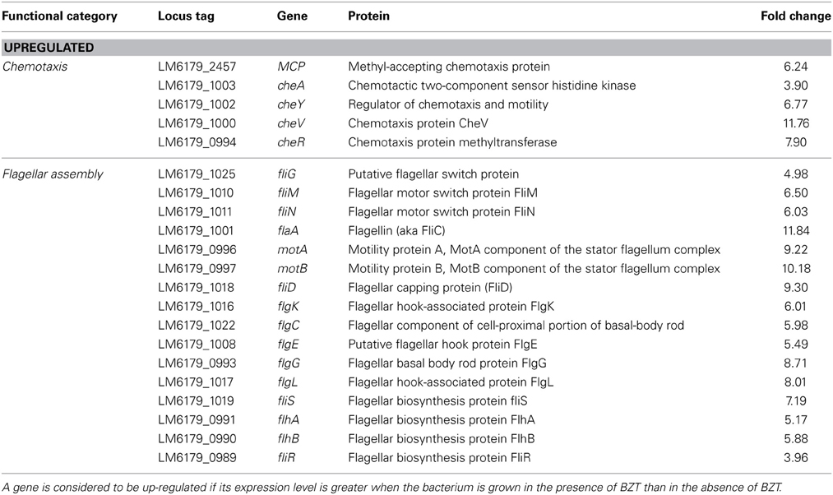Select the footnote about up-regulated genes
The image size is (833, 495).
coord(392,487)
